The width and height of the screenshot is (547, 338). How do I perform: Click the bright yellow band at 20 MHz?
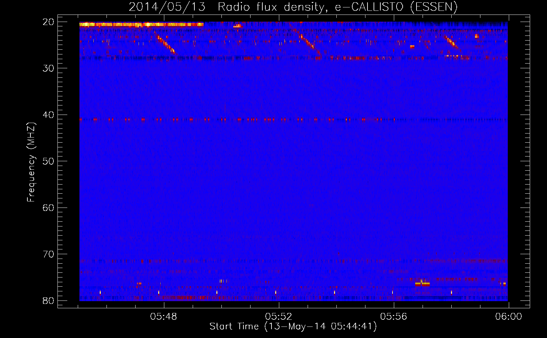coord(141,24)
